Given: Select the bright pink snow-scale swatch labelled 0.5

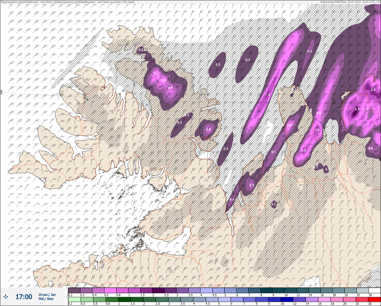Looking at the screenshot, I should click(110, 290).
